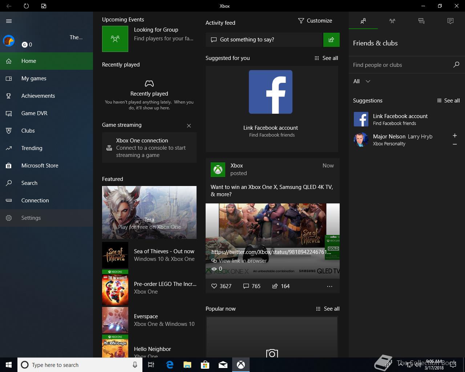Open the more options ellipsis on the post
This screenshot has width=465, height=372.
click(x=329, y=286)
